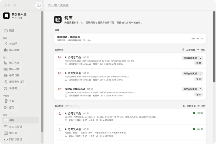Screen dimensions: 216x144
Task: Click broadcast icon of online AI 与开发术语
Action: point(60,73)
